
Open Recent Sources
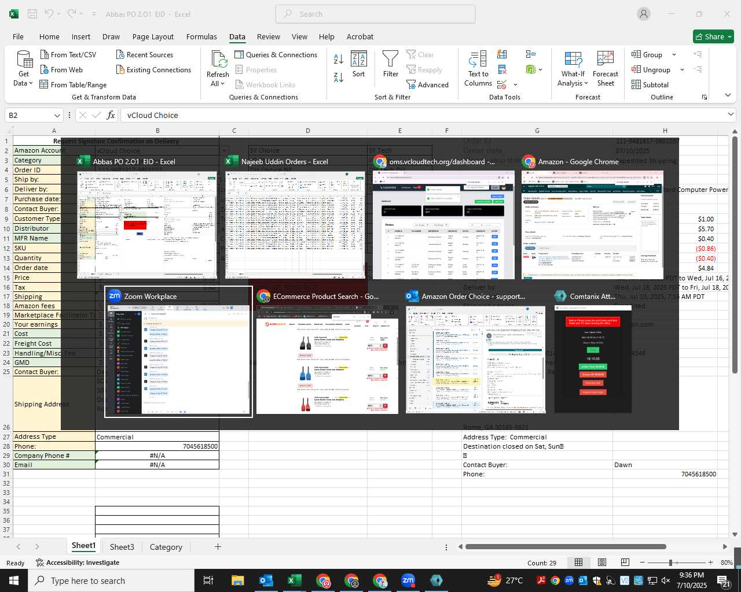pos(145,55)
